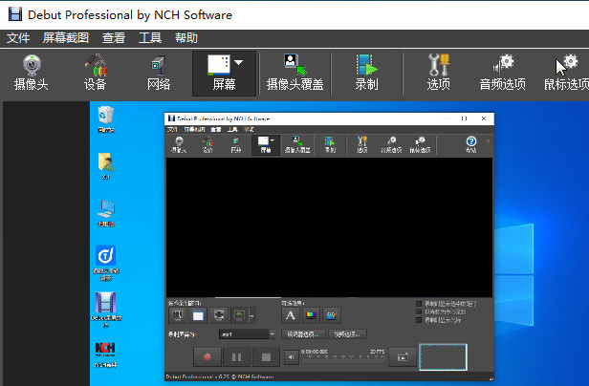The image size is (589, 386).
Task: Select the 摄像头 webcam source
Action: pyautogui.click(x=32, y=74)
